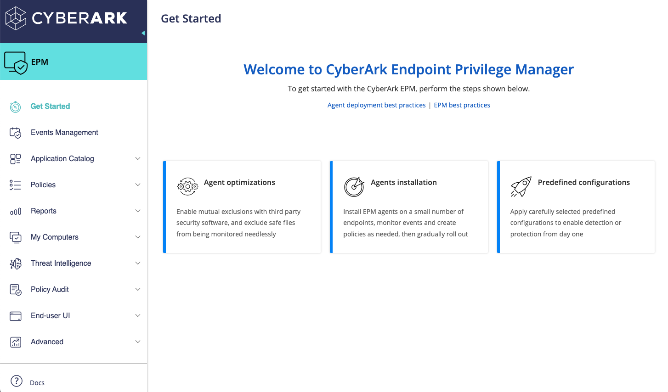Click the Reports bar chart icon
Image resolution: width=668 pixels, height=392 pixels.
pos(15,212)
